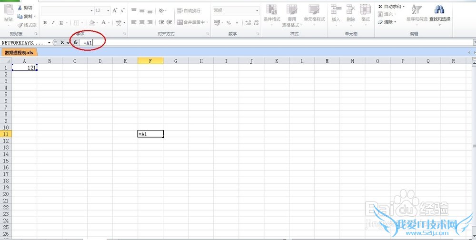Click the Fill Color paint bucket
The width and height of the screenshot is (476, 240).
92,22
